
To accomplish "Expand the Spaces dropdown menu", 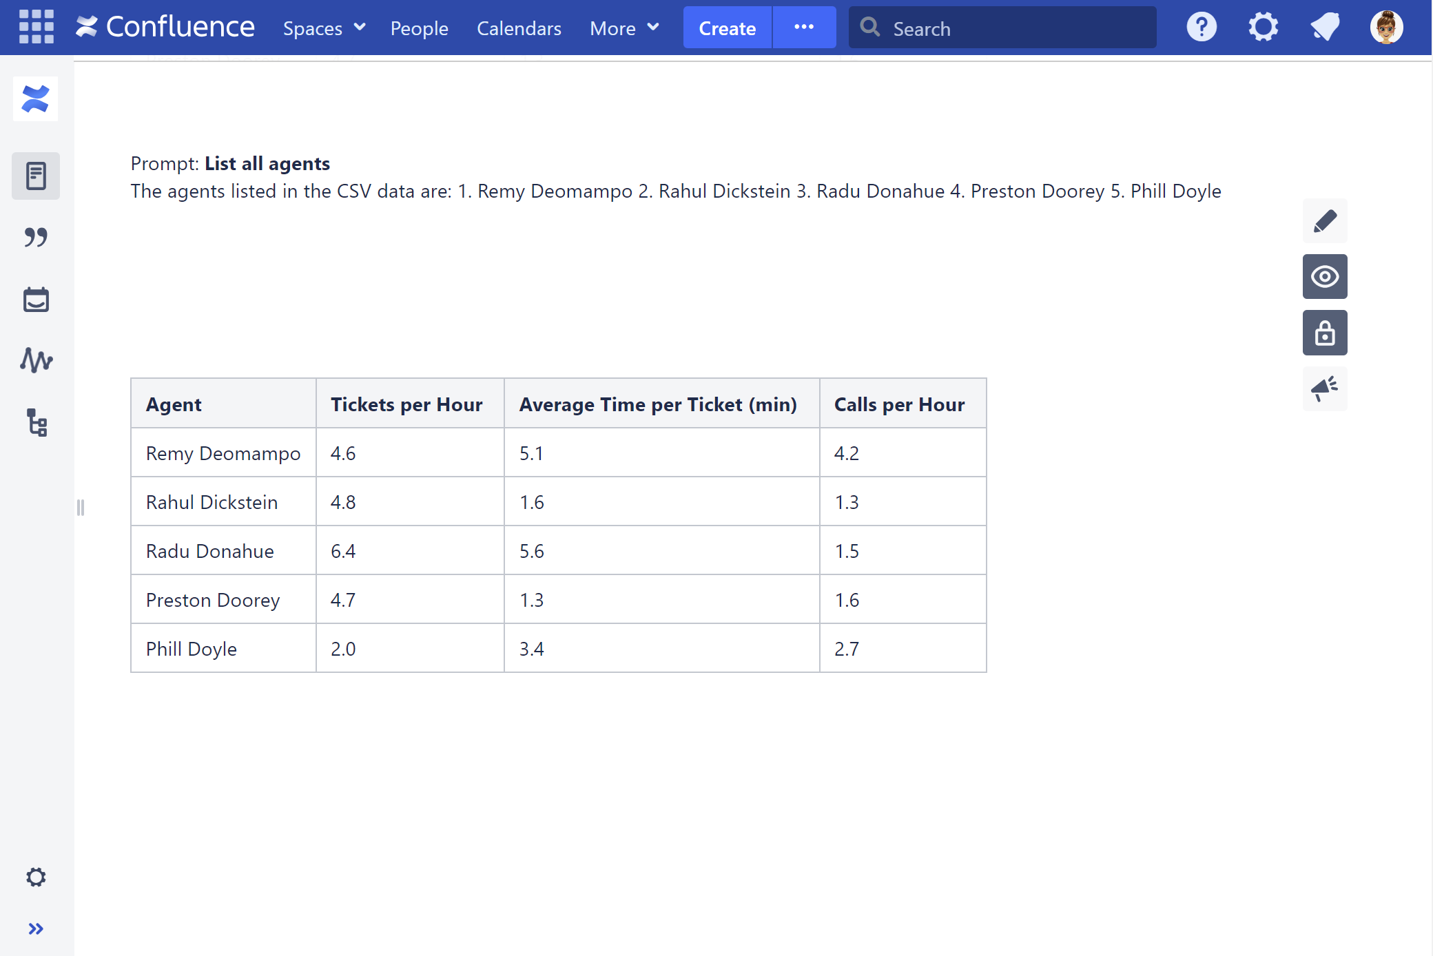I will pyautogui.click(x=324, y=28).
